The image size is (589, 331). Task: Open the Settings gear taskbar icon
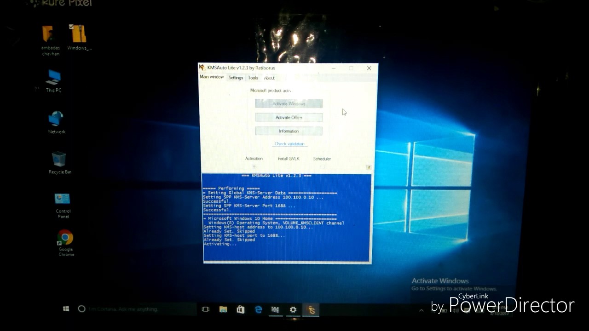point(293,310)
